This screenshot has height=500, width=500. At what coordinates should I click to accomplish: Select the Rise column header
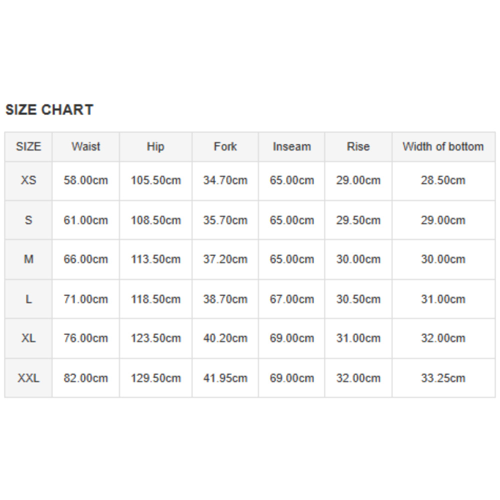(x=358, y=147)
